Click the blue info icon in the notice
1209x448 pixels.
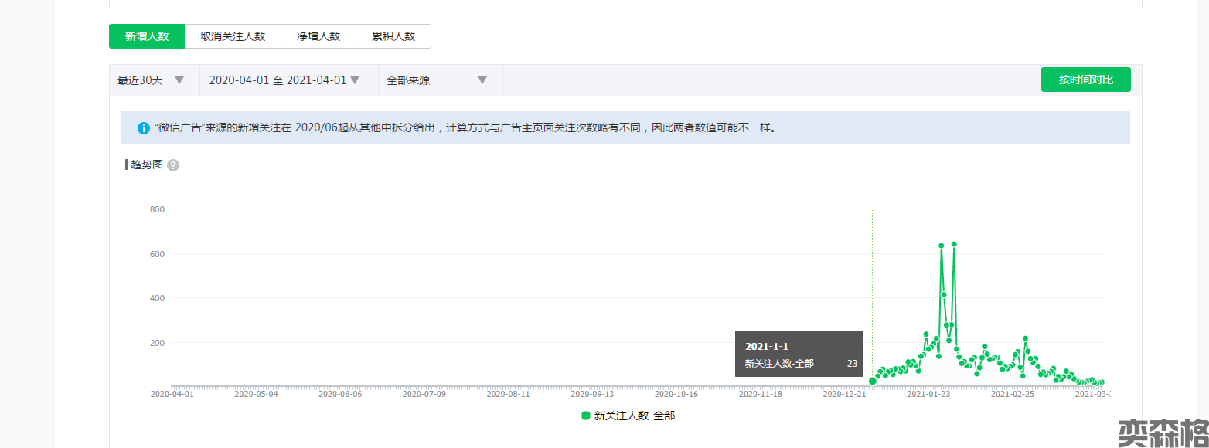pos(143,128)
